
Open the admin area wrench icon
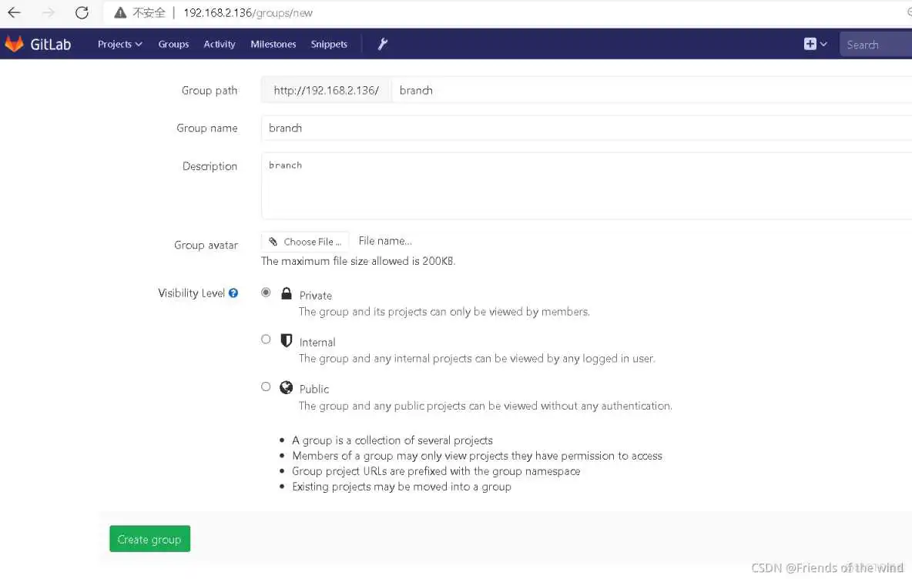pyautogui.click(x=382, y=44)
